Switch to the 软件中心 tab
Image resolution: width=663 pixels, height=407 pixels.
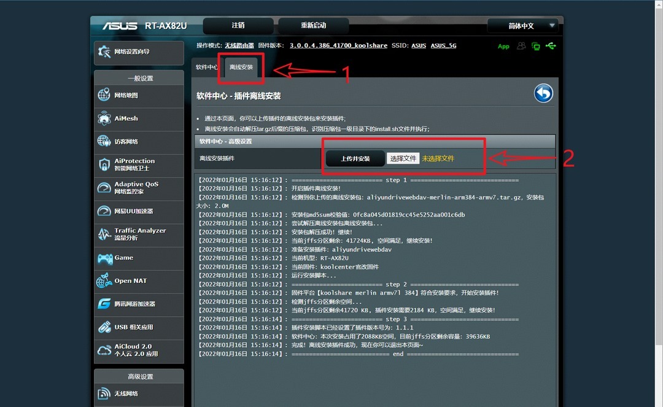(206, 67)
